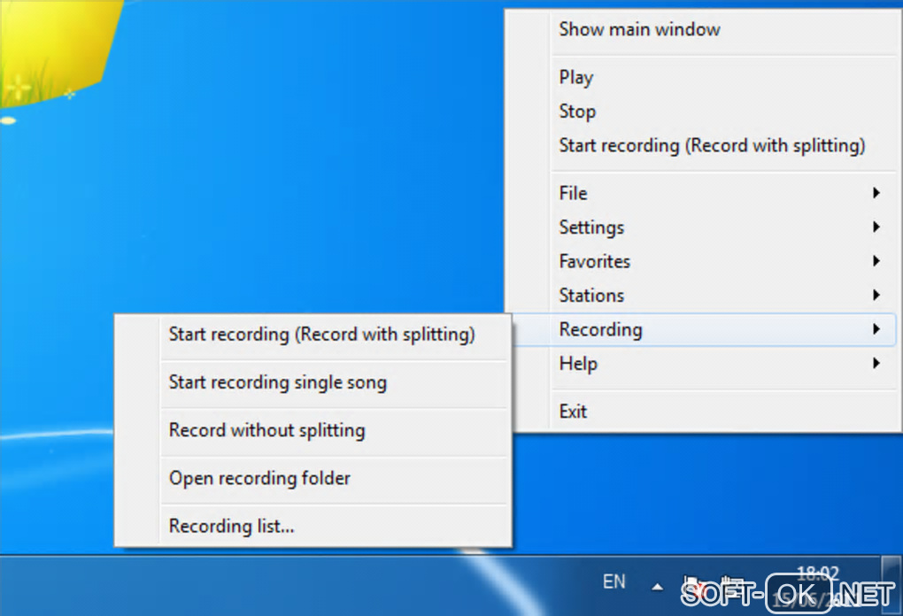
Task: Select Start recording single song
Action: (x=314, y=382)
